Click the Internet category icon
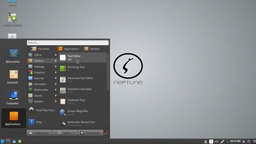The width and height of the screenshot is (256, 144). [x=30, y=78]
